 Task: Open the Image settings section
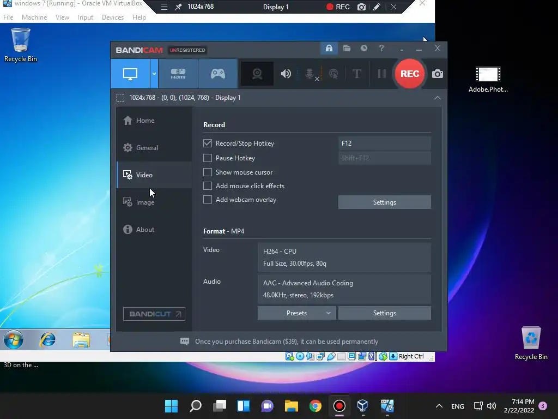coord(154,202)
